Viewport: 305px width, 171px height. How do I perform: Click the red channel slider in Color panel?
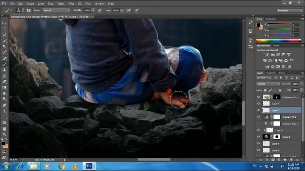[279, 24]
